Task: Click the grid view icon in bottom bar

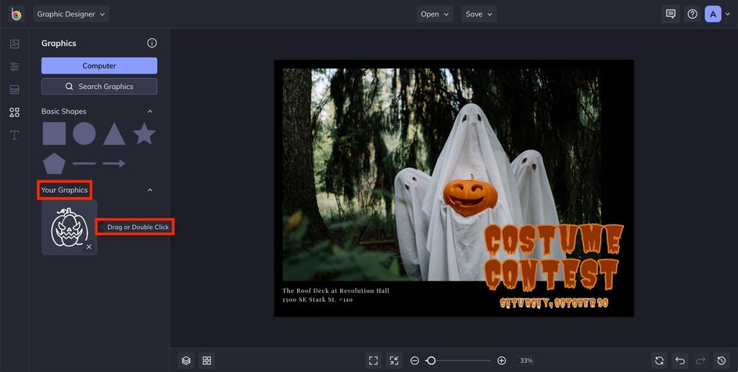Action: pos(207,360)
